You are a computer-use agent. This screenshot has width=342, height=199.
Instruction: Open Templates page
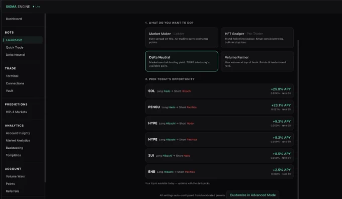(x=13, y=155)
